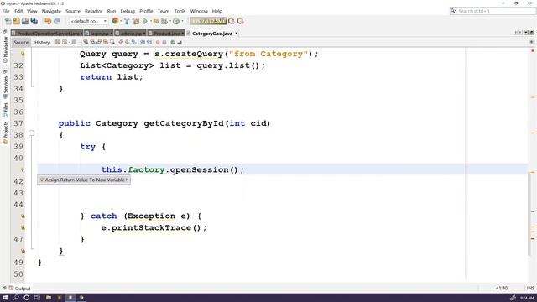537x302 pixels.
Task: Click the Chrome browser toolbar icon
Action: (x=116, y=21)
